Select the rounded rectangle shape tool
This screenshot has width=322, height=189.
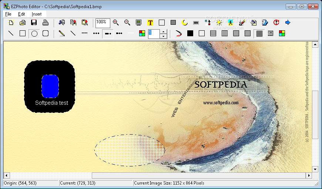[46, 33]
